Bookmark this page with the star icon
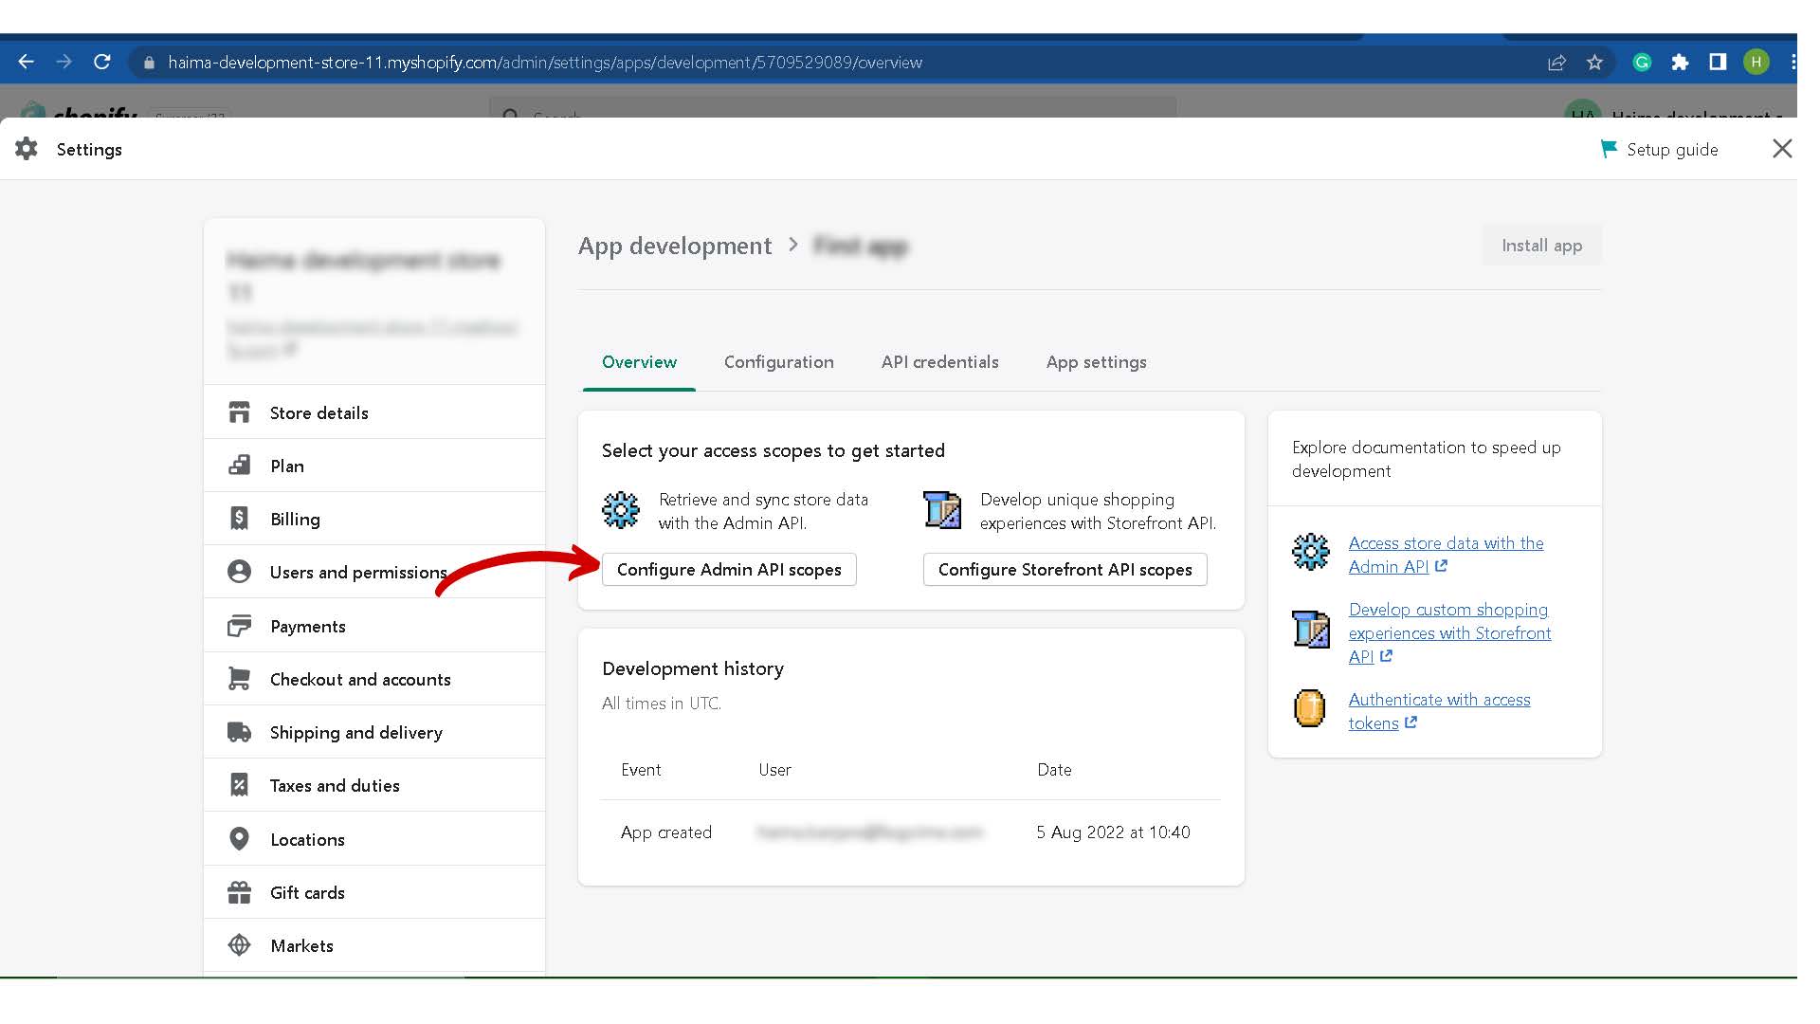 (1594, 63)
